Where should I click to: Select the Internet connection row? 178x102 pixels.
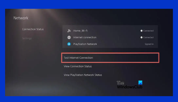tap(110, 37)
